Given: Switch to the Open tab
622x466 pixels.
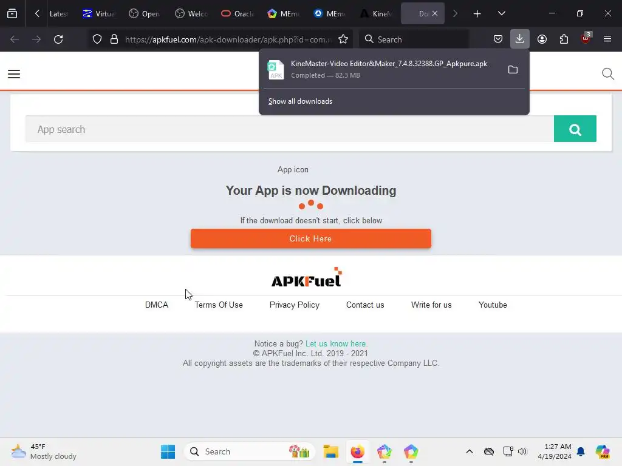Looking at the screenshot, I should (x=145, y=13).
